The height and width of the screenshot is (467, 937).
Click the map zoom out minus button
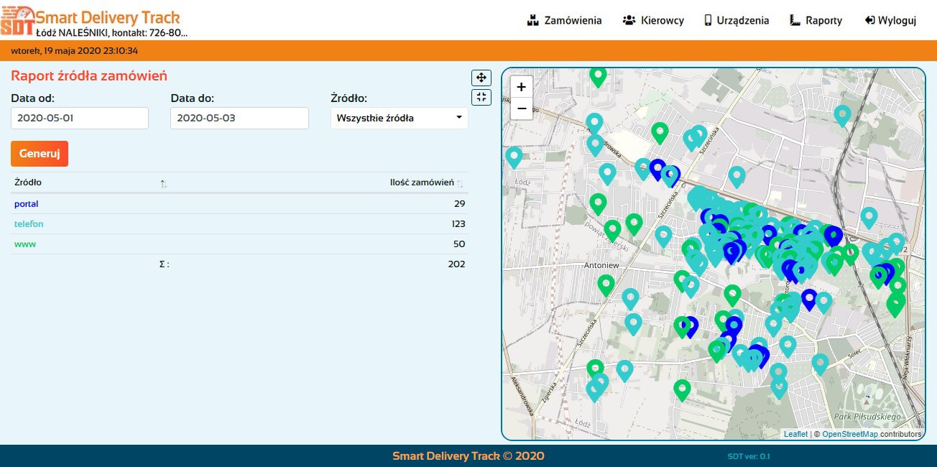coord(521,108)
